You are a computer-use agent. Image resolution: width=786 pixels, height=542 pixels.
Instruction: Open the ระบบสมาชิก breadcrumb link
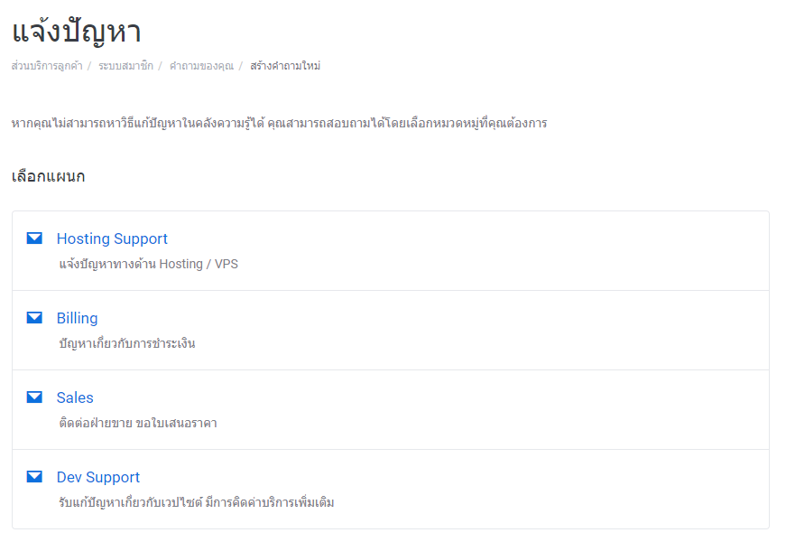pyautogui.click(x=125, y=66)
